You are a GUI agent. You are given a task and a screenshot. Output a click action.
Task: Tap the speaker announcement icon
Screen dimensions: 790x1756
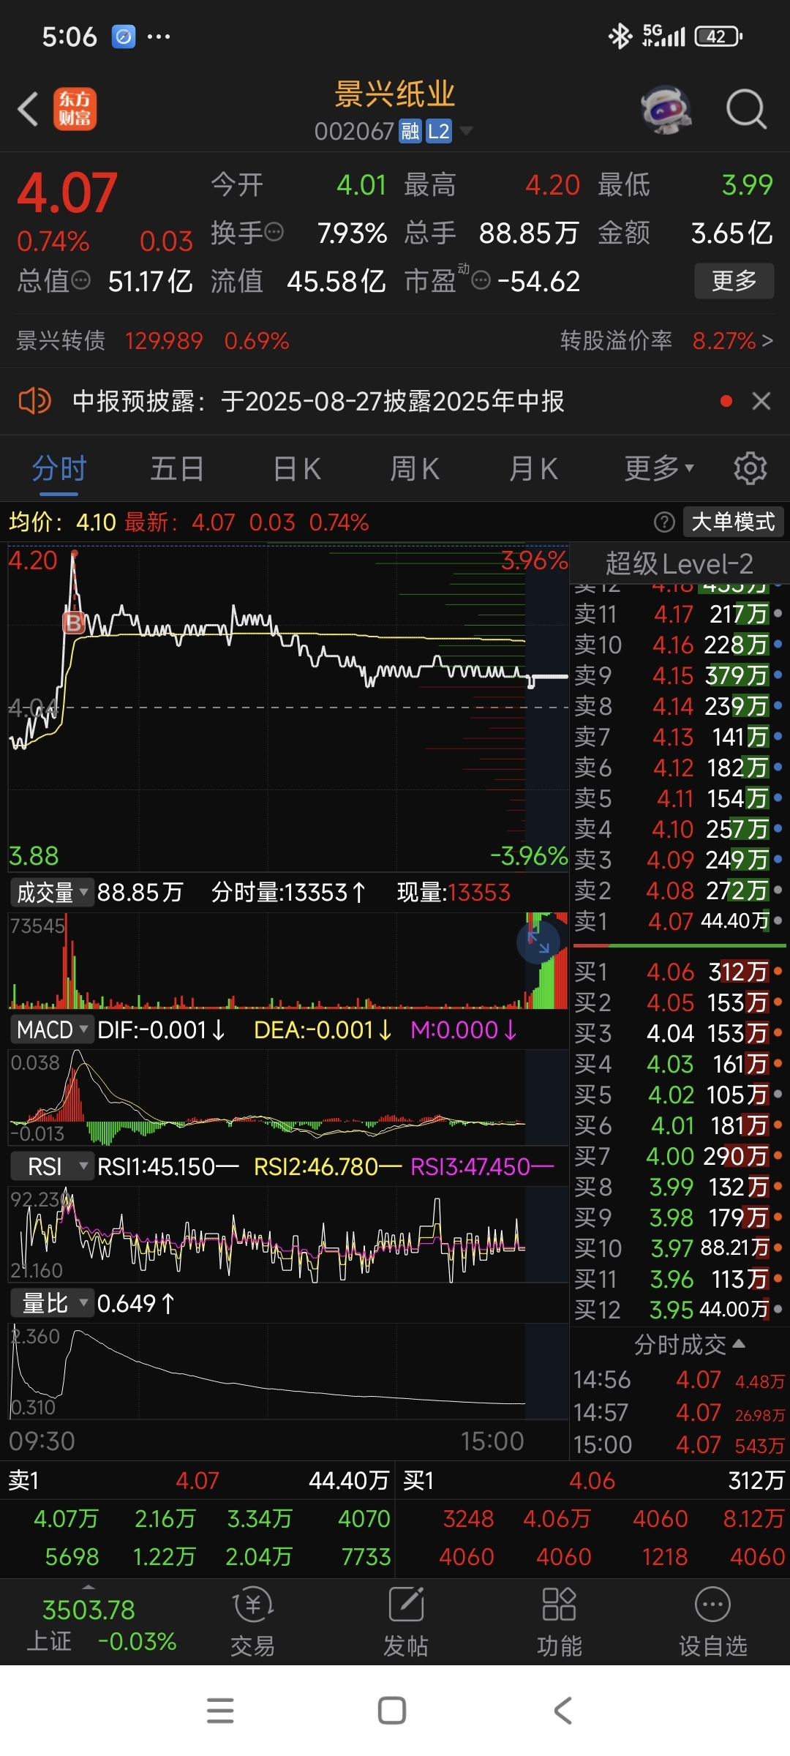34,401
